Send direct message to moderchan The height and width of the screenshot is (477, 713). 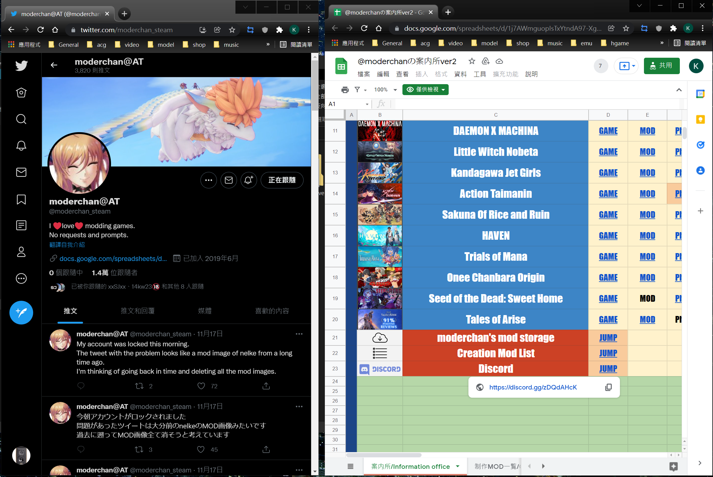pyautogui.click(x=228, y=180)
